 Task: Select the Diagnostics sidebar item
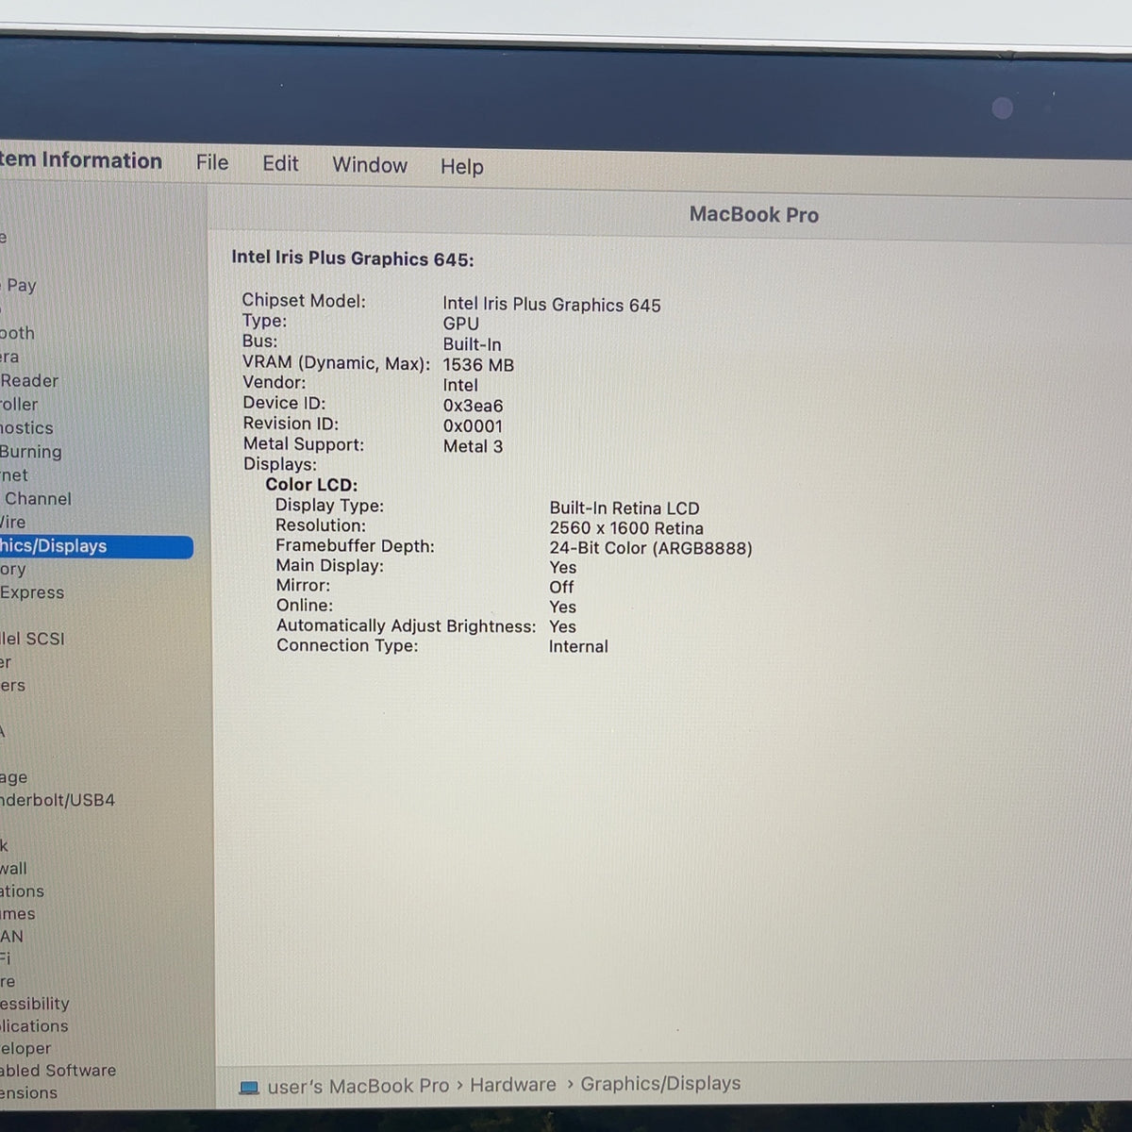[x=26, y=427]
